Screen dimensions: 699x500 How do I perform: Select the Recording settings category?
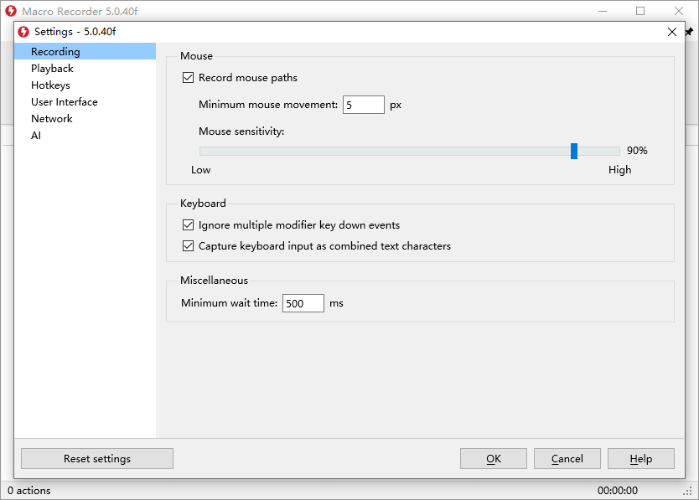click(x=85, y=51)
